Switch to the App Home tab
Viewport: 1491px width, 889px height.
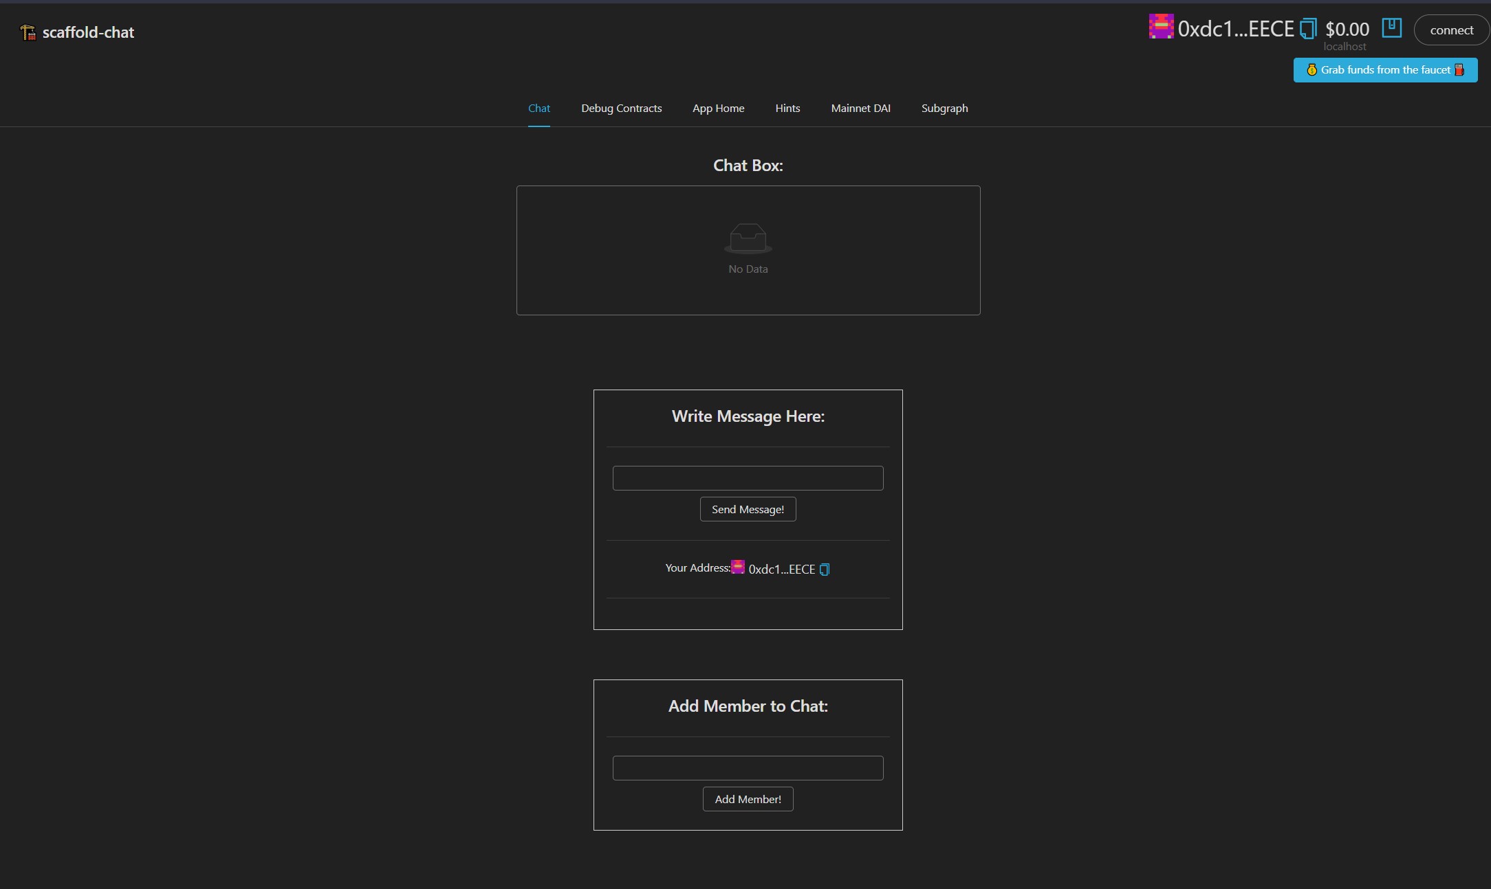[718, 108]
